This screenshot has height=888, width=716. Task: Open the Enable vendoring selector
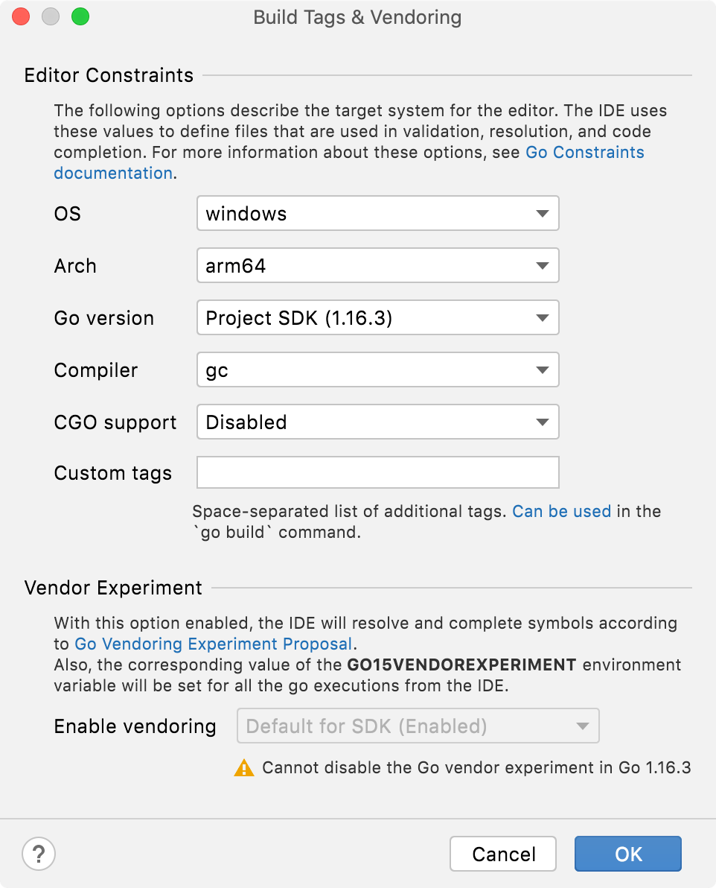click(417, 726)
